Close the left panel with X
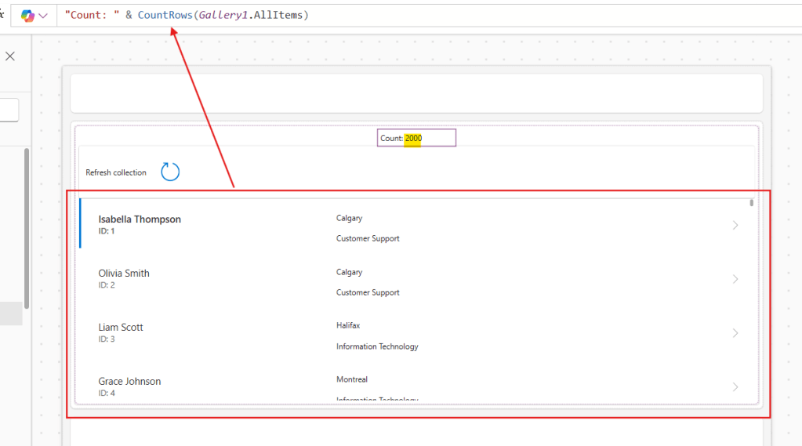 (10, 56)
